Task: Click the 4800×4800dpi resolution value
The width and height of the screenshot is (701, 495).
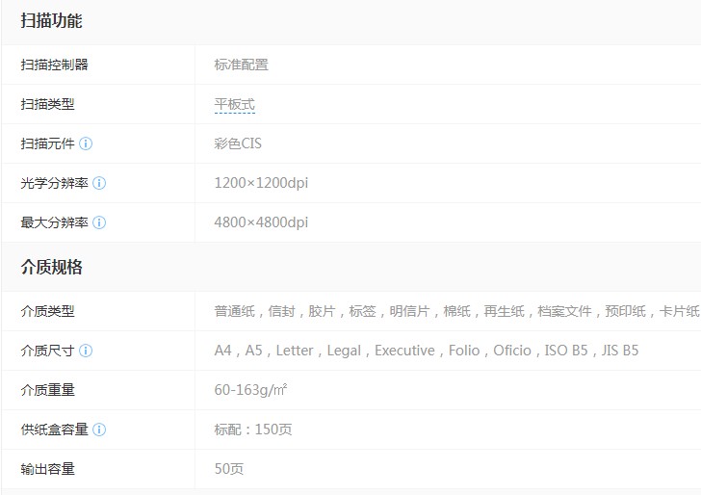Action: click(261, 222)
